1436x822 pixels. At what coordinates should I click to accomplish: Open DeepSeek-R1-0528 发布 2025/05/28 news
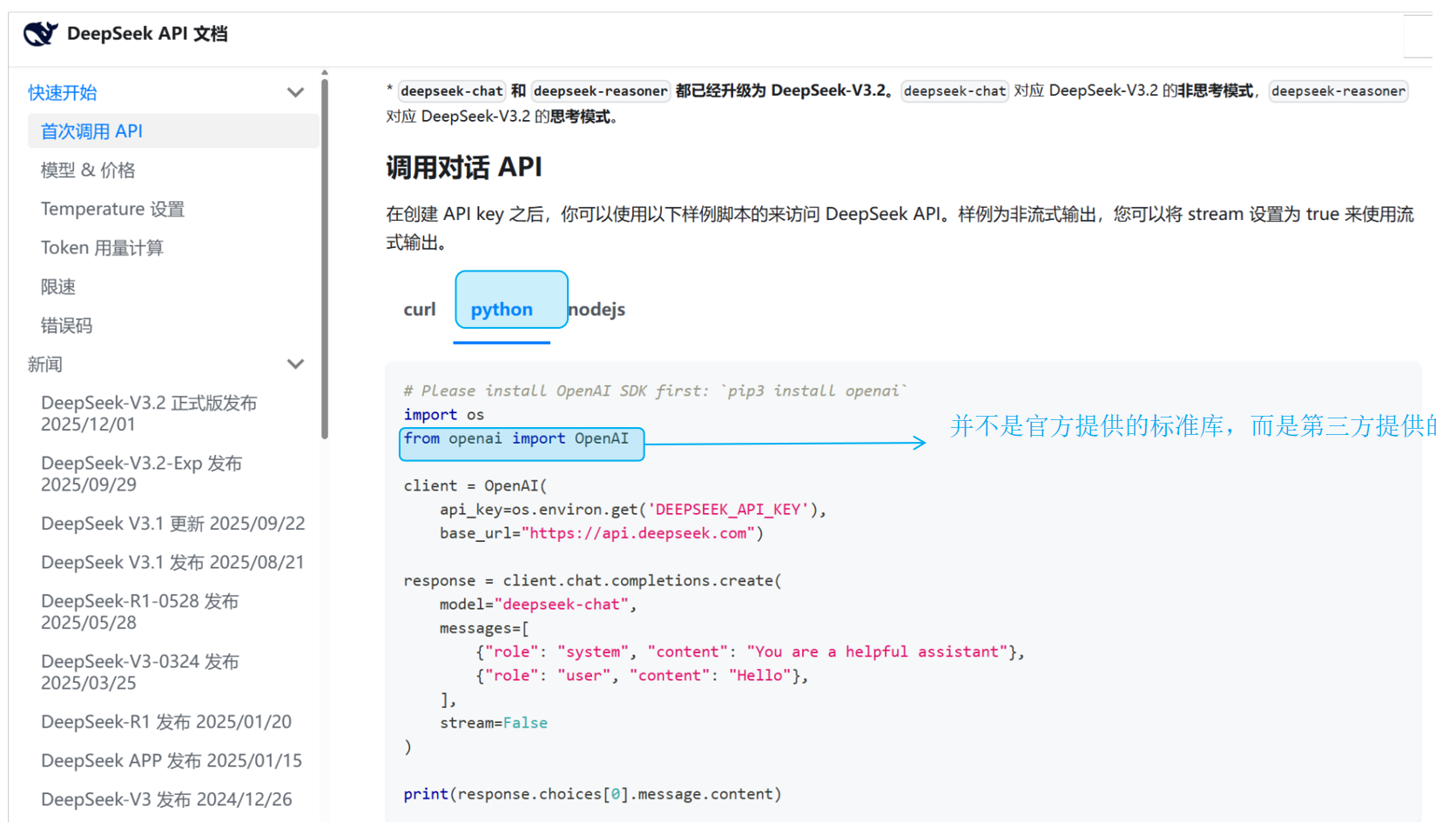point(139,611)
